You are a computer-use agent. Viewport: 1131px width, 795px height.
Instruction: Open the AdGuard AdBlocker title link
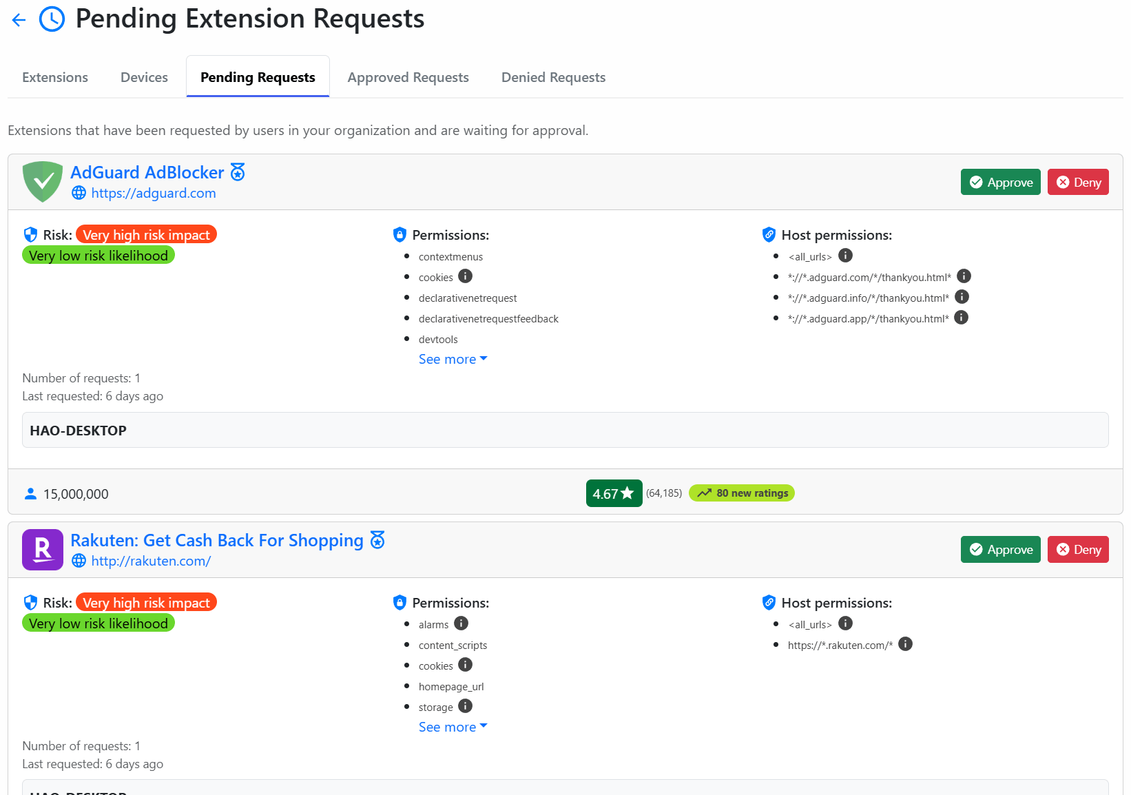tap(147, 172)
